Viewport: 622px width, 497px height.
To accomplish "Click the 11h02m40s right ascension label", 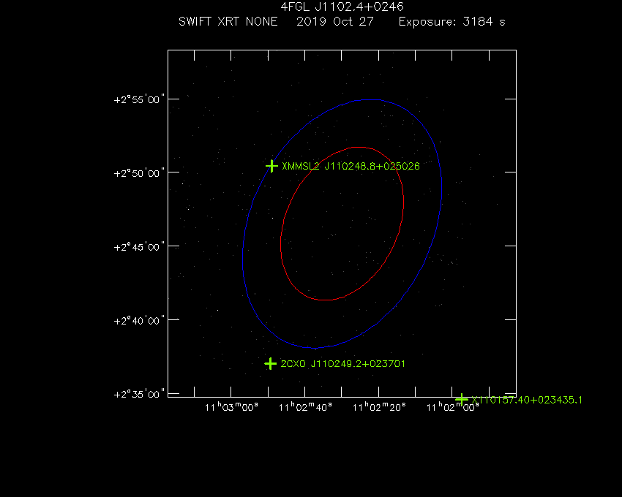I will [305, 407].
